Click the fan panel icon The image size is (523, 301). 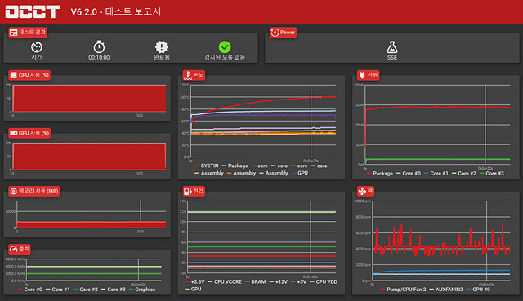click(x=362, y=191)
